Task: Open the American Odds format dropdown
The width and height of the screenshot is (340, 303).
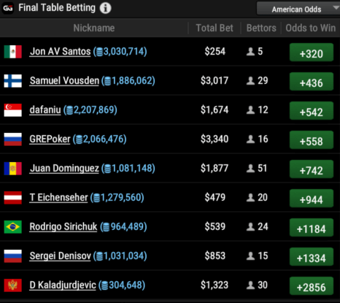Action: [298, 9]
